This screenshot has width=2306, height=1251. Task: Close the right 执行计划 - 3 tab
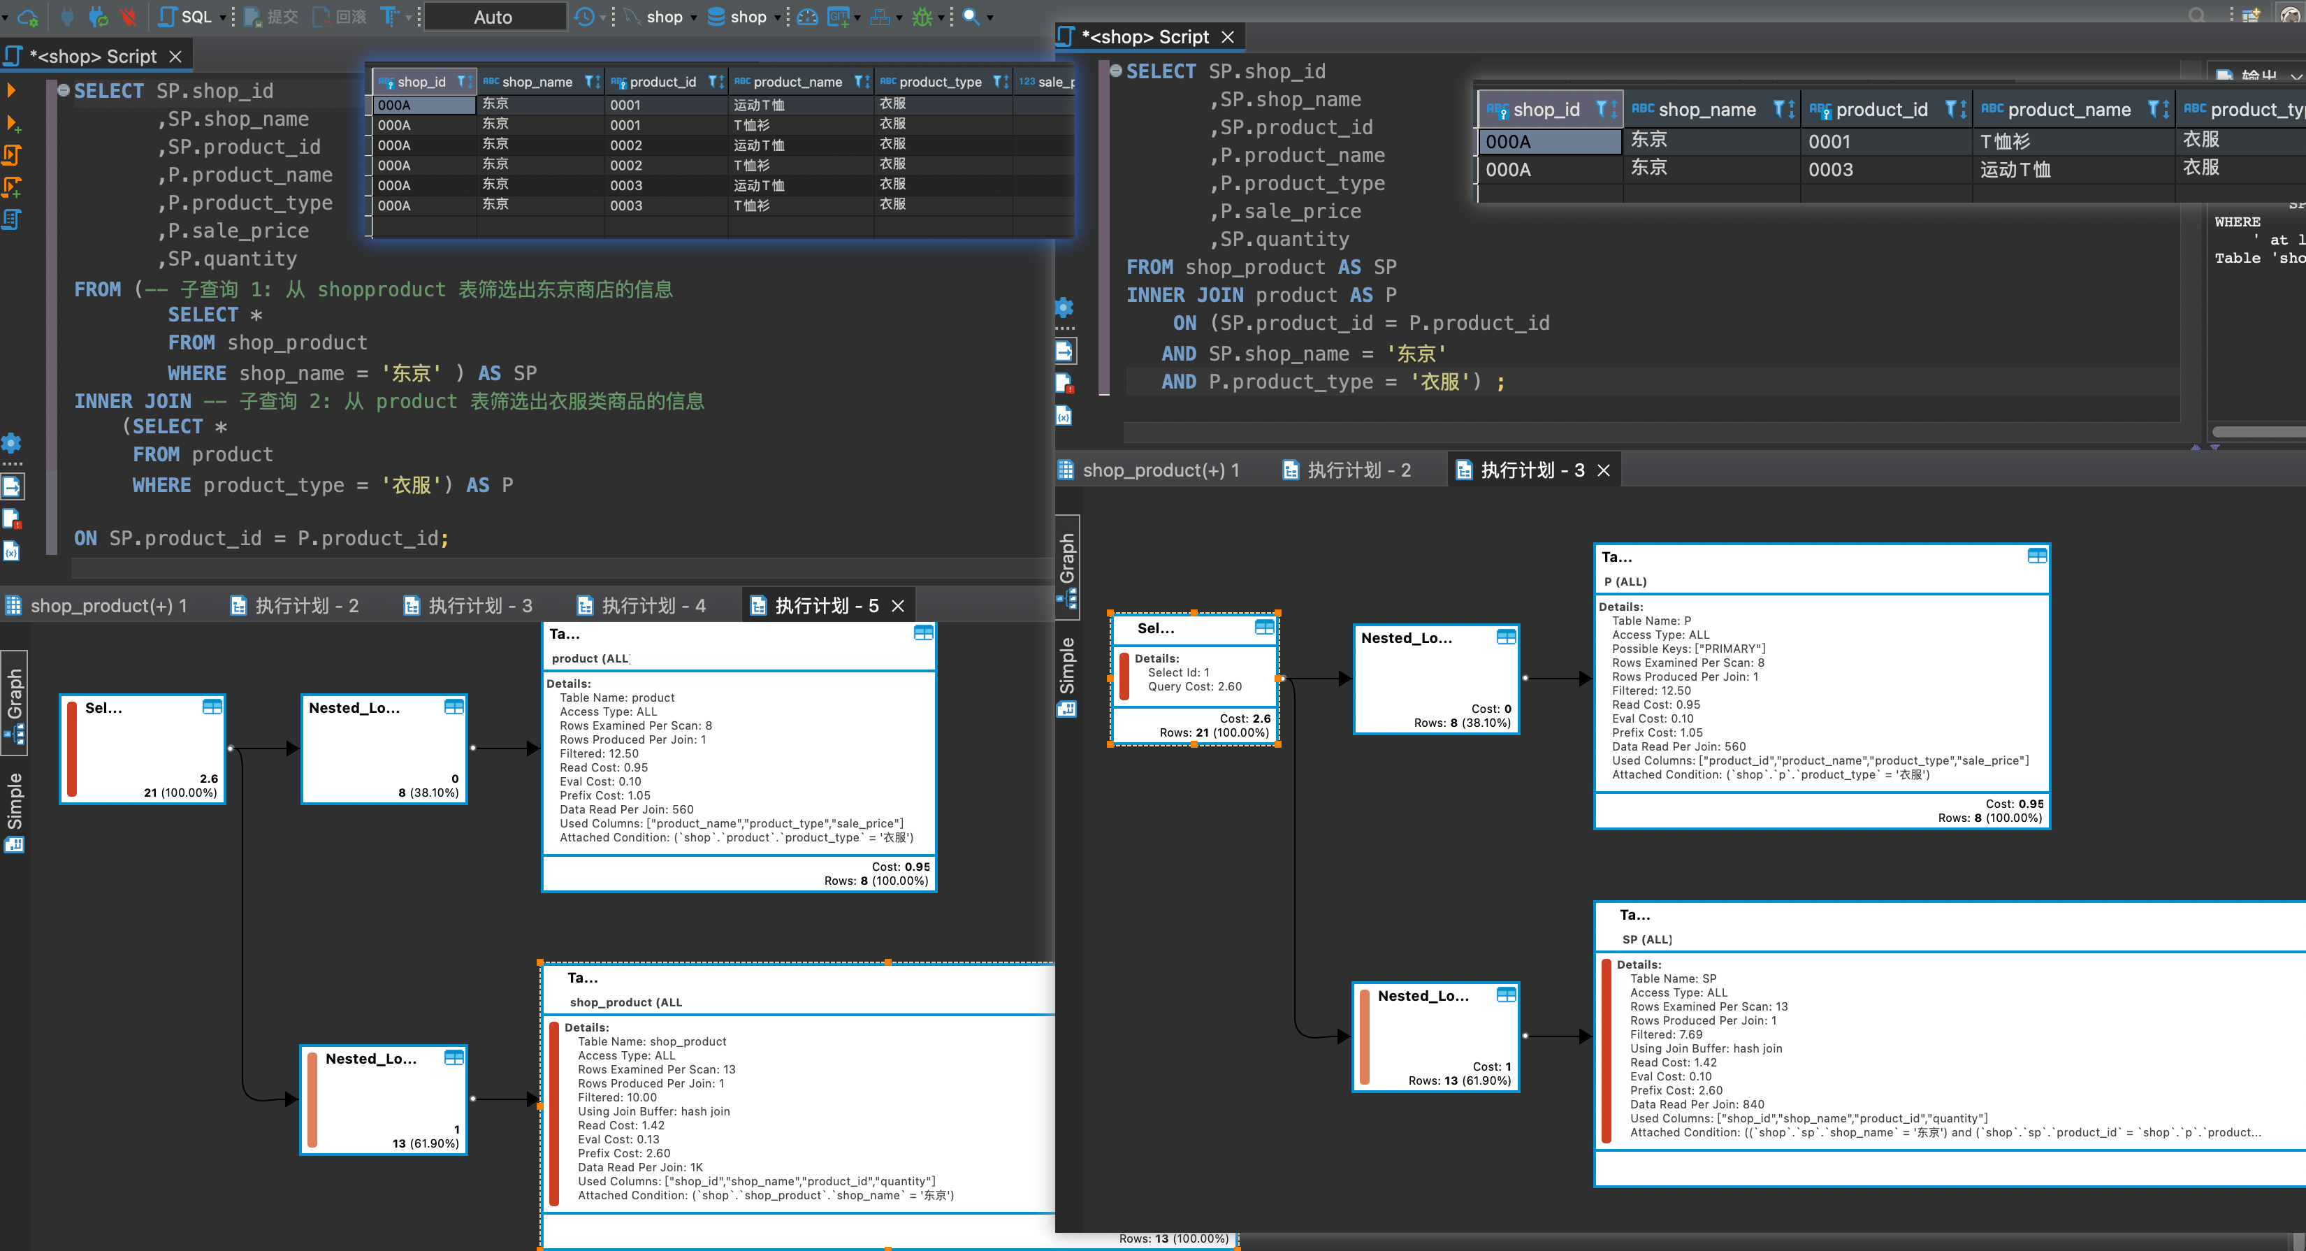click(1604, 470)
